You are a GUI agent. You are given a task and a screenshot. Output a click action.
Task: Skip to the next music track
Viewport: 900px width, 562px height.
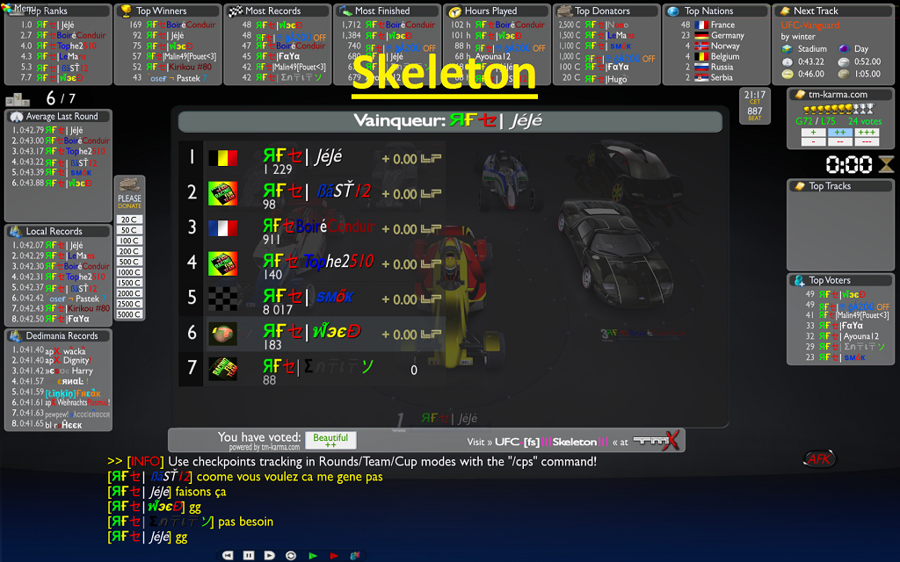click(x=269, y=555)
